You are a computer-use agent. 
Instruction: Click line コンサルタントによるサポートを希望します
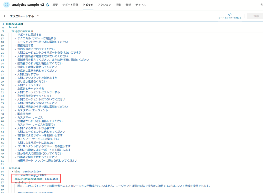[x=44, y=146]
